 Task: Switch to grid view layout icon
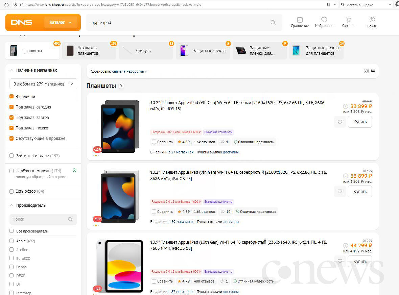coord(367,71)
